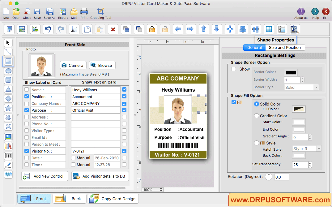Click the Redo arrow icon
This screenshot has height=207, width=332.
[x=61, y=29]
